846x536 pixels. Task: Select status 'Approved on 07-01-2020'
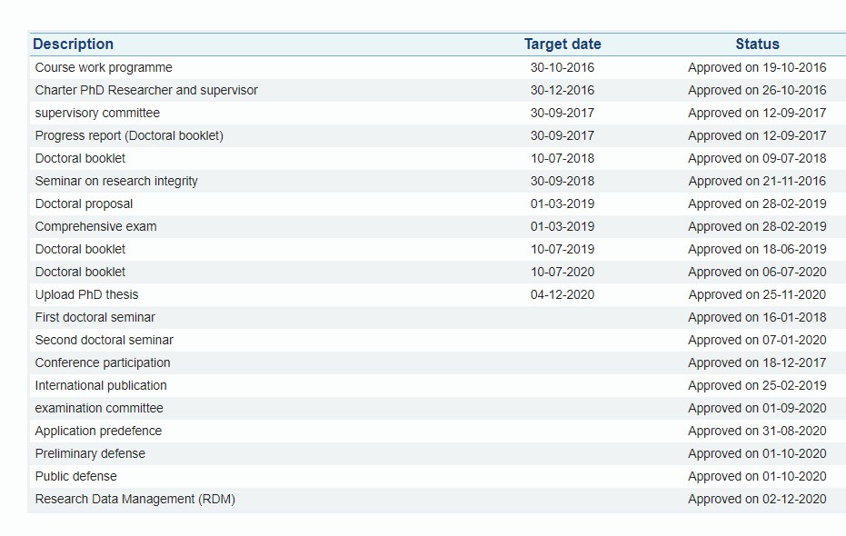coord(757,340)
